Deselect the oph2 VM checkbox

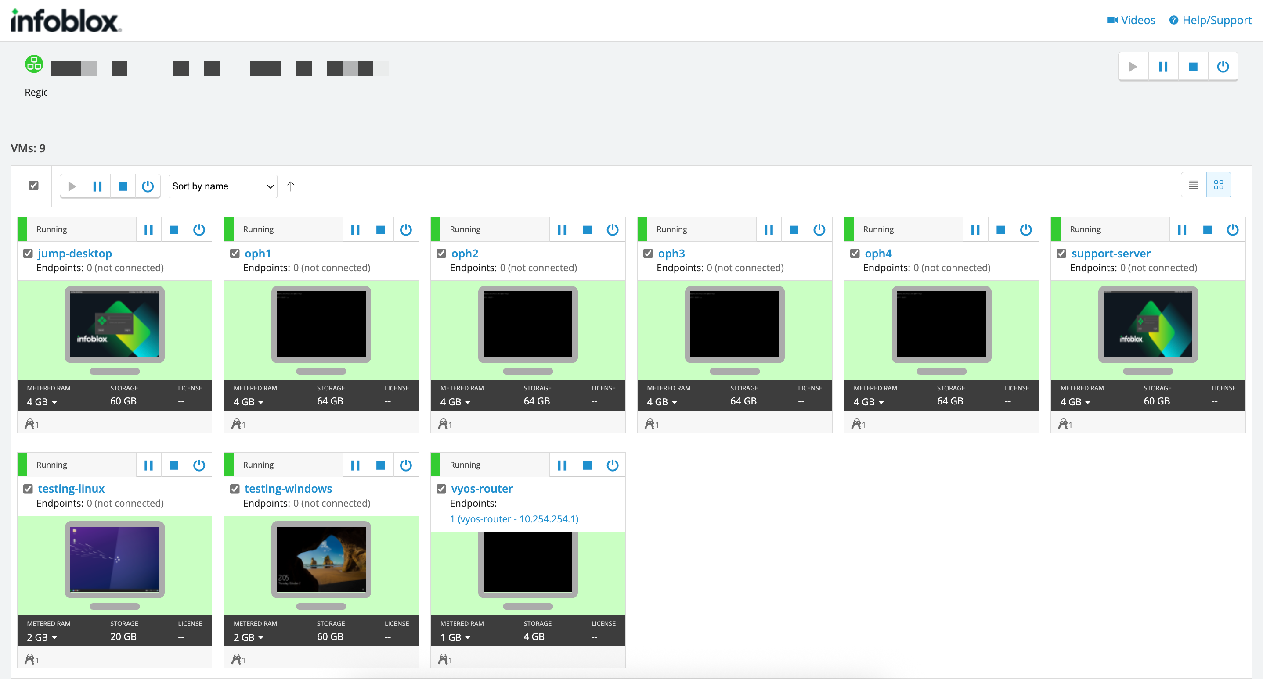click(441, 254)
